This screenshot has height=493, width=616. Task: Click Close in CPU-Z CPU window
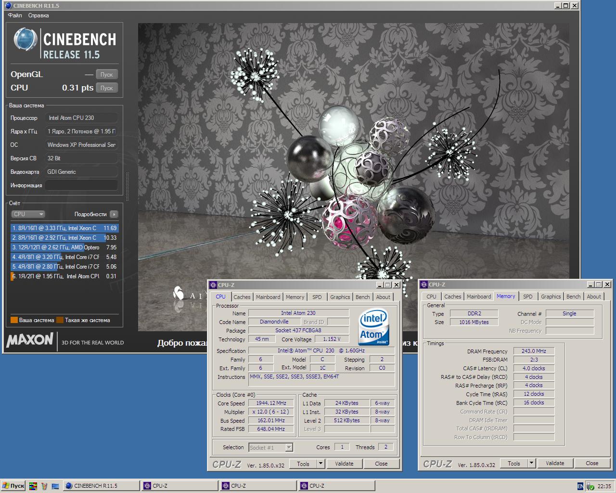[x=381, y=464]
